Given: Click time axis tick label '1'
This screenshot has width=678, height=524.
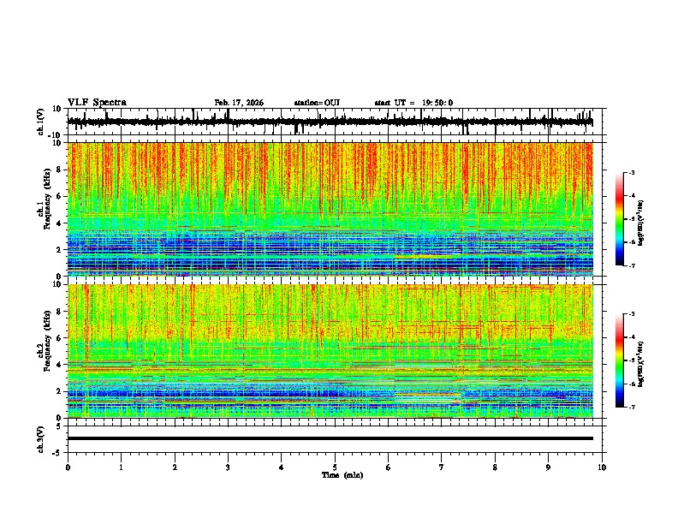Looking at the screenshot, I should click(x=121, y=467).
